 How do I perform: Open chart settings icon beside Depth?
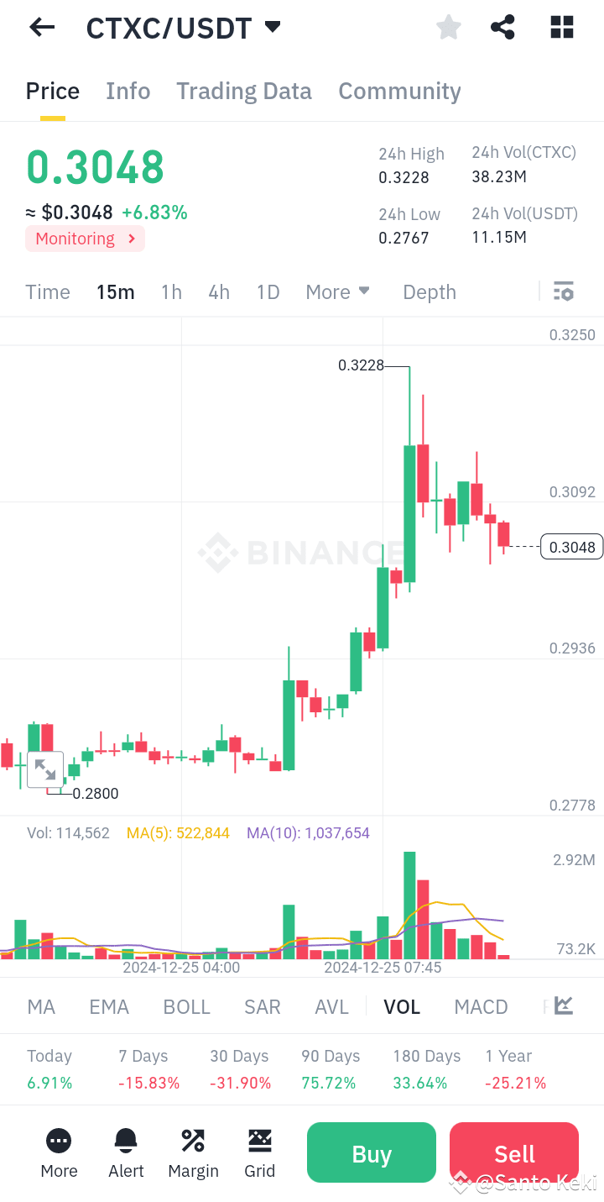563,291
